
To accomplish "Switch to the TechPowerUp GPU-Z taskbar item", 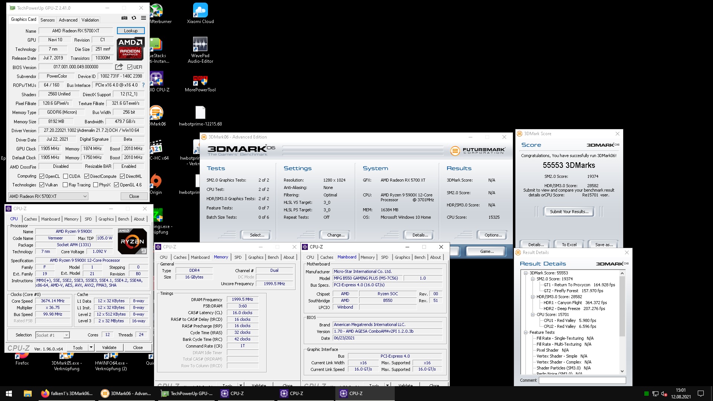I will pyautogui.click(x=187, y=394).
